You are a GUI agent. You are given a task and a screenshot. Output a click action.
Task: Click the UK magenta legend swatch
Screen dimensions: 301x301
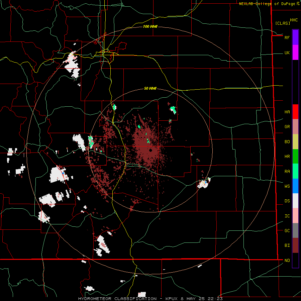295,53
